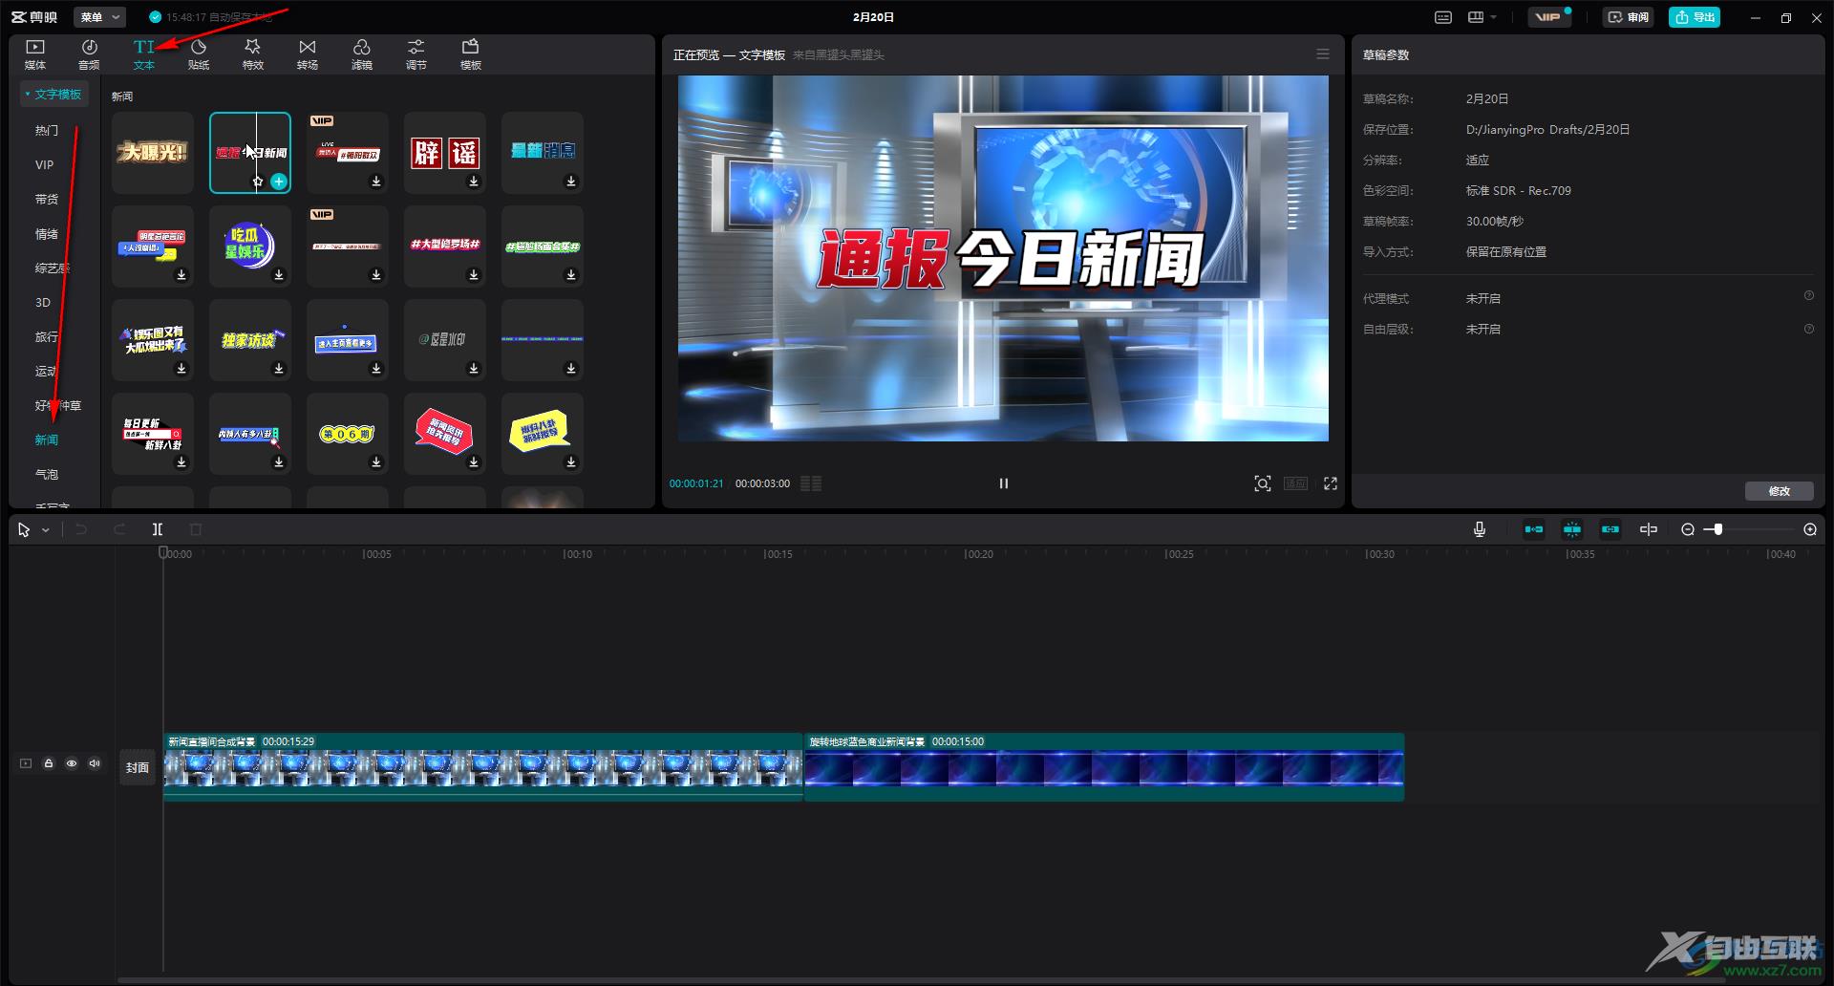Download the 第06期 template
This screenshot has height=986, width=1834.
[x=376, y=462]
